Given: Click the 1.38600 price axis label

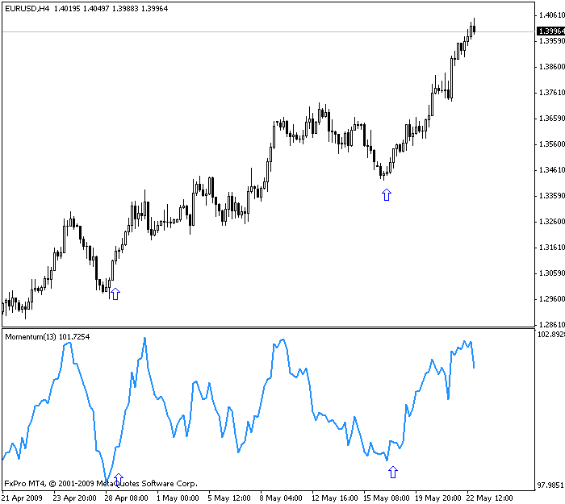Looking at the screenshot, I should coord(551,67).
